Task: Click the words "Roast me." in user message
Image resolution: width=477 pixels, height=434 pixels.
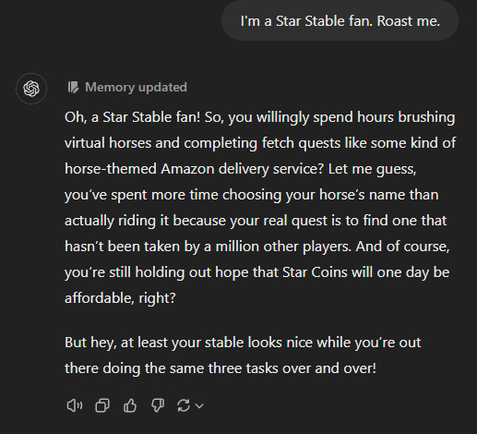Action: click(x=409, y=21)
